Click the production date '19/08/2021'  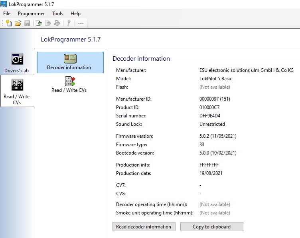(x=211, y=173)
